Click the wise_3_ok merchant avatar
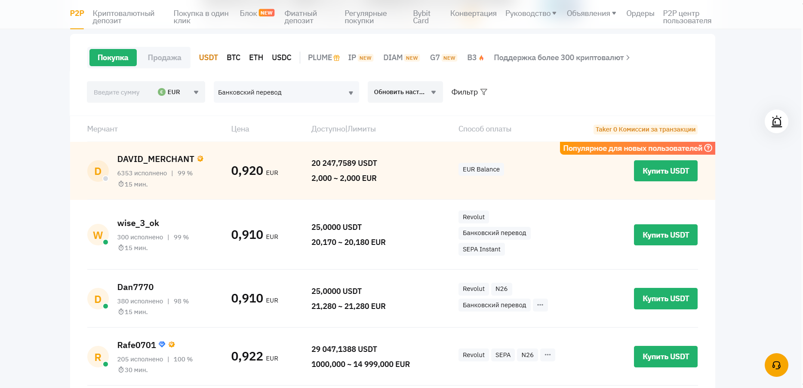This screenshot has width=803, height=388. tap(98, 235)
